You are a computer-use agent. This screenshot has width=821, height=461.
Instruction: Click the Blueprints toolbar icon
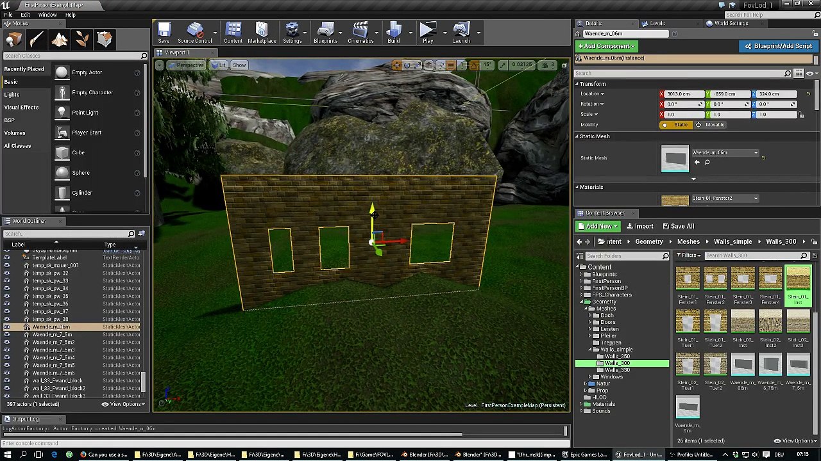[325, 33]
